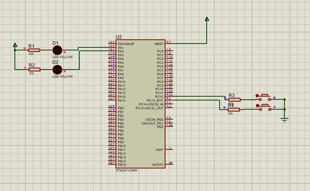
Task: Click pin number 60 beside BOOT0
Action: [170, 163]
